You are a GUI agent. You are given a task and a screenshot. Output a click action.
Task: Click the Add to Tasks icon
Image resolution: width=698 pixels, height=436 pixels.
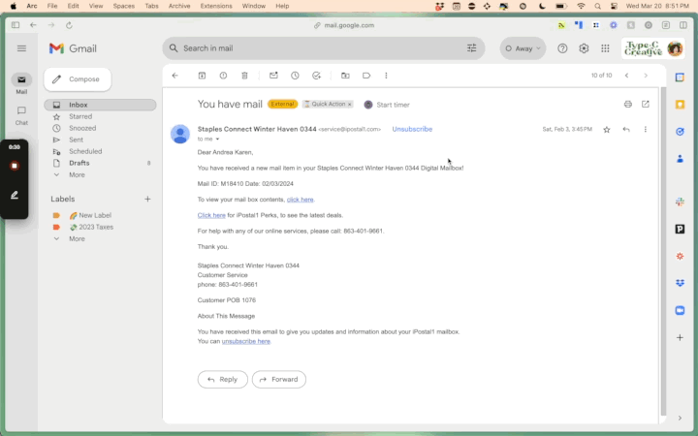(x=316, y=76)
